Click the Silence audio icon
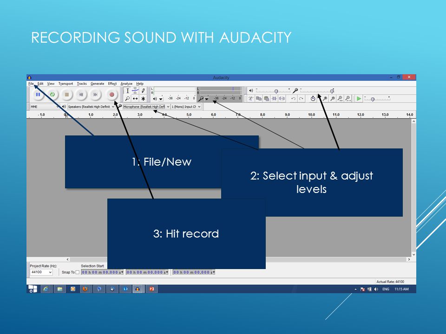 (282, 98)
